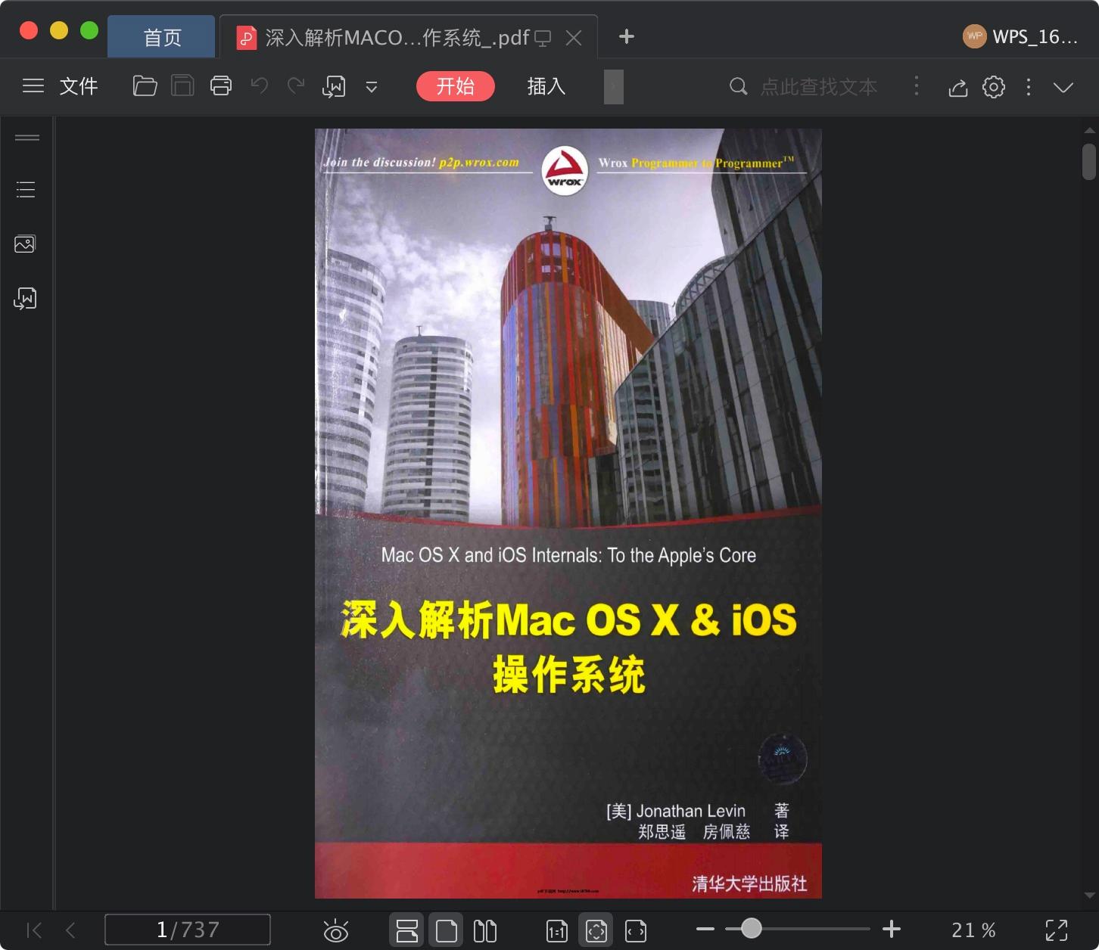Open the WPS account avatar
The height and width of the screenshot is (950, 1099).
(x=974, y=36)
